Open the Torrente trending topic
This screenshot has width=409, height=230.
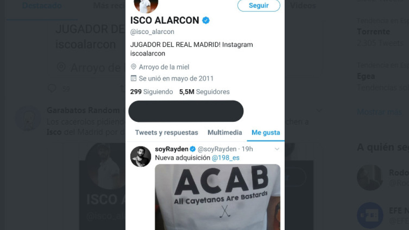pos(373,31)
